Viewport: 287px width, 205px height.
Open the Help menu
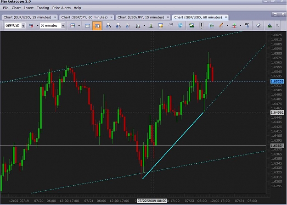pyautogui.click(x=77, y=8)
